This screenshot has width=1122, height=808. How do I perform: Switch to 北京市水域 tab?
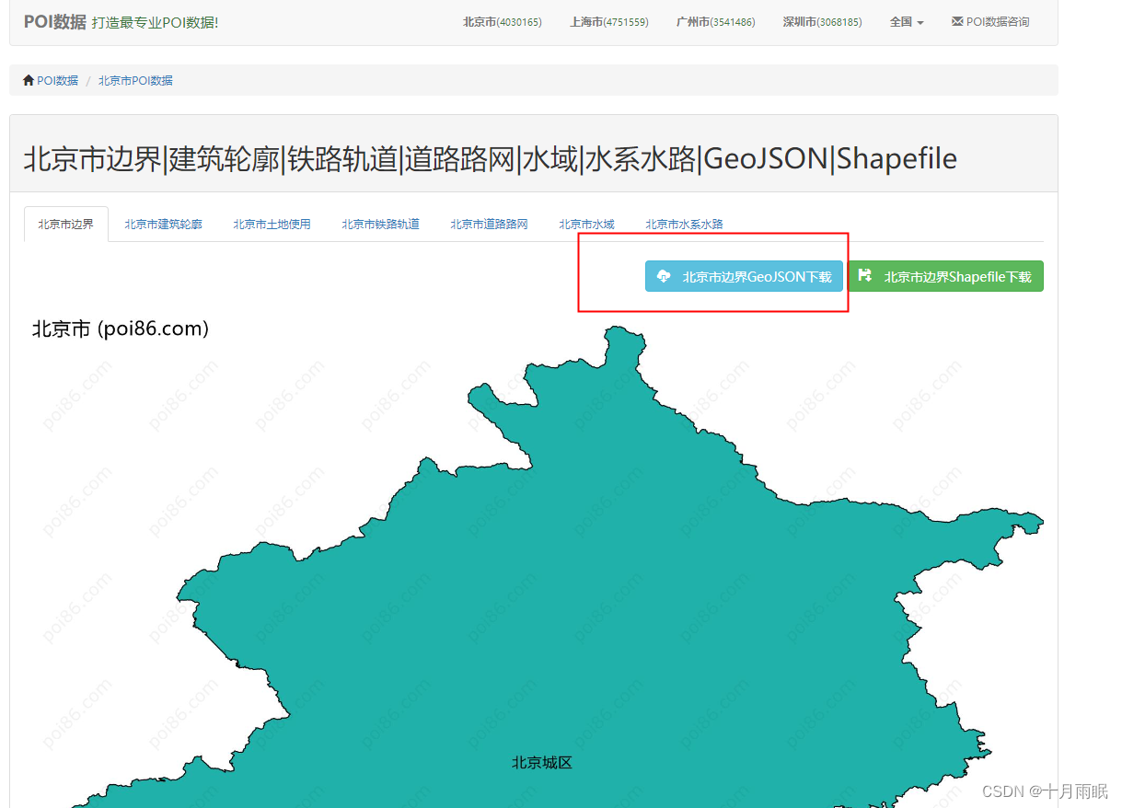(586, 224)
